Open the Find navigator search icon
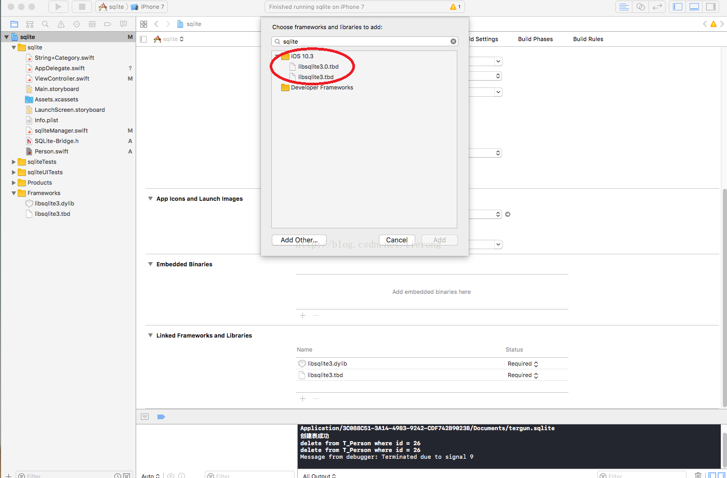 point(45,24)
